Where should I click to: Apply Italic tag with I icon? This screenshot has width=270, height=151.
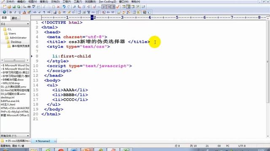(15, 12)
